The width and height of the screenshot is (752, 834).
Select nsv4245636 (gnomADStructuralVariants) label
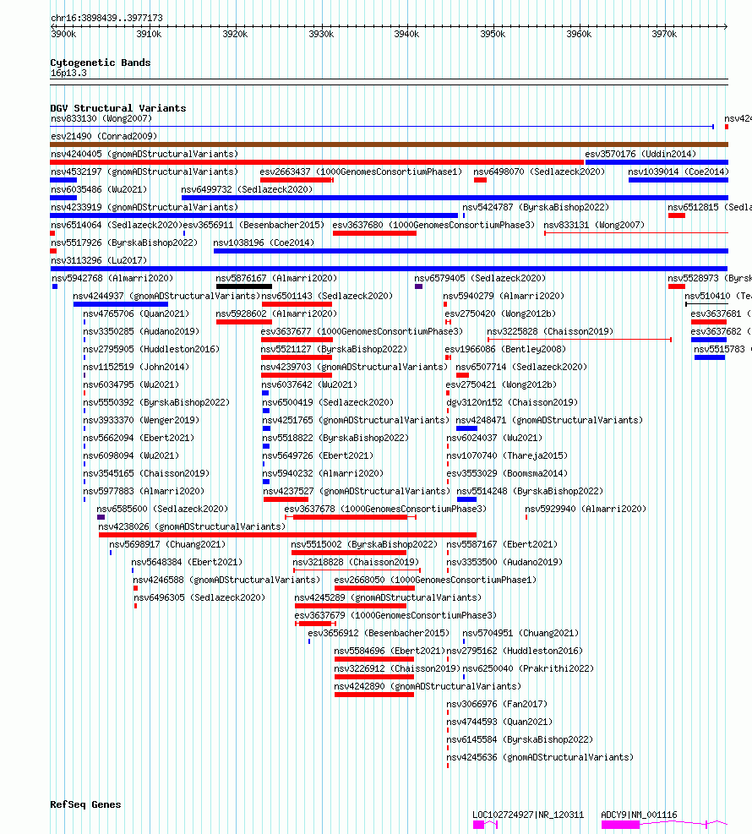pos(540,757)
